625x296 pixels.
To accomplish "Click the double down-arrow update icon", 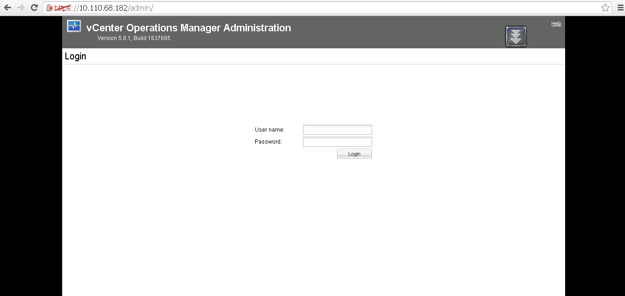I will pos(516,36).
